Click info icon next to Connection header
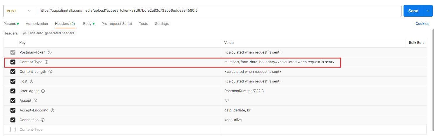 [x=43, y=120]
